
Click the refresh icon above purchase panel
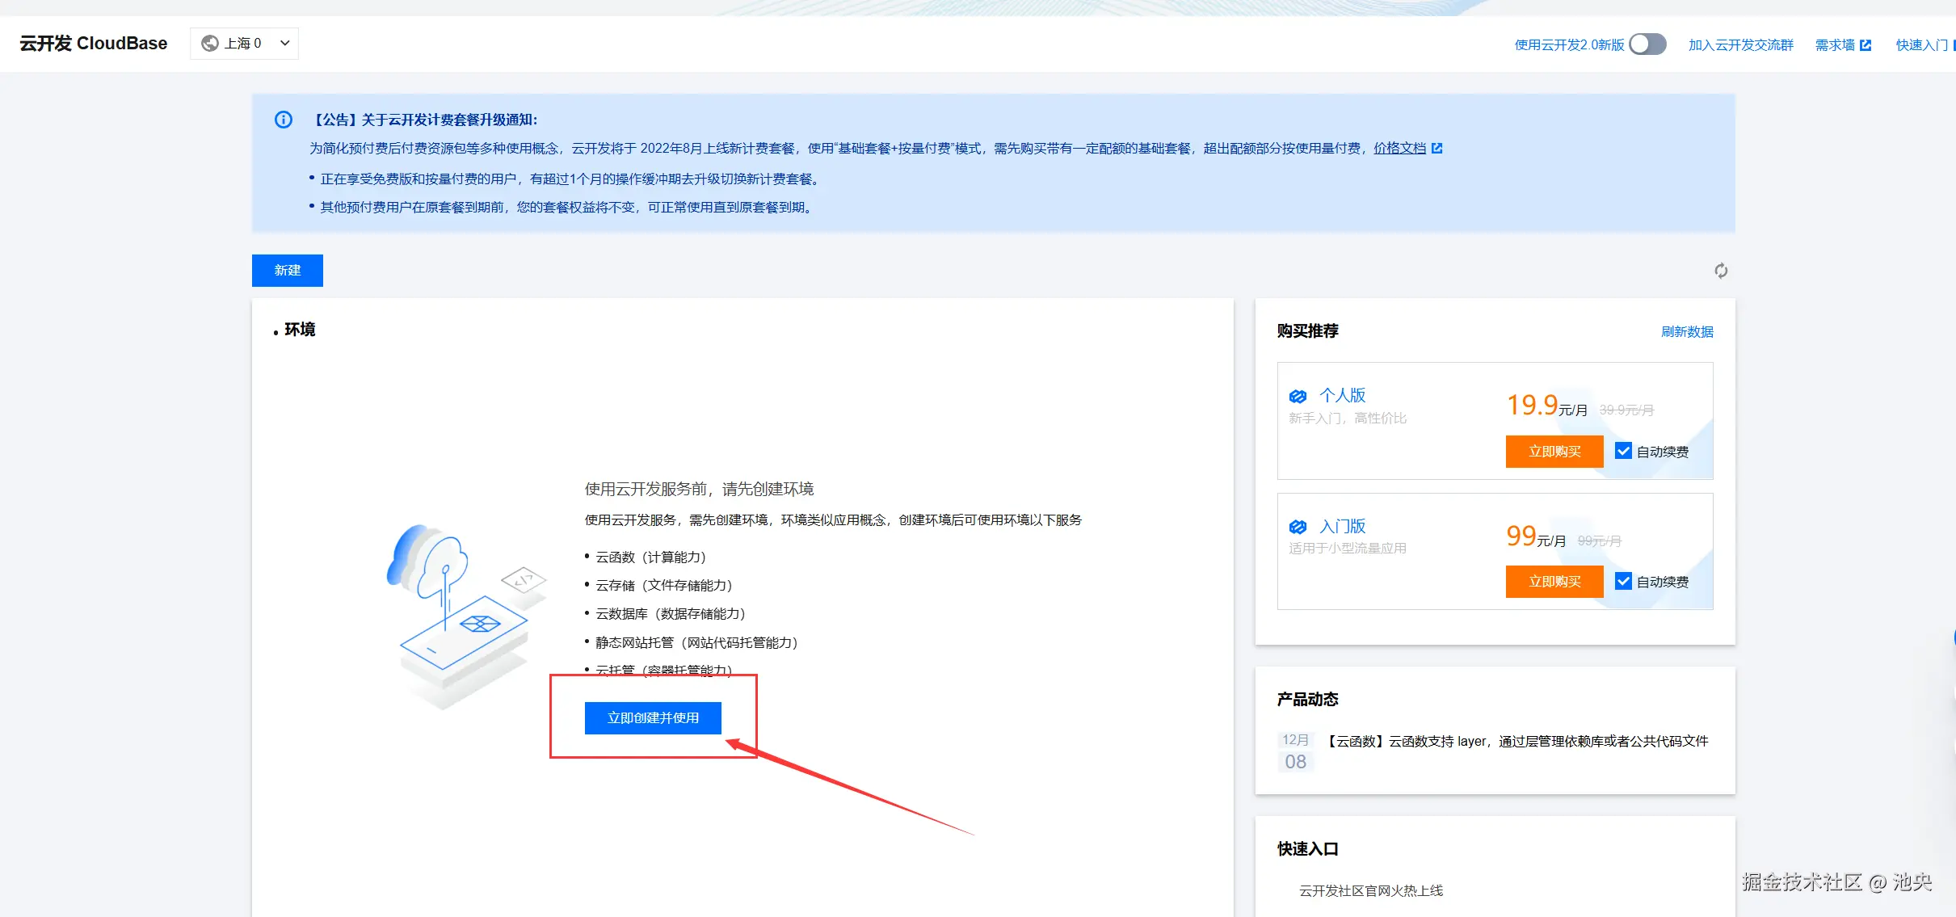tap(1721, 271)
